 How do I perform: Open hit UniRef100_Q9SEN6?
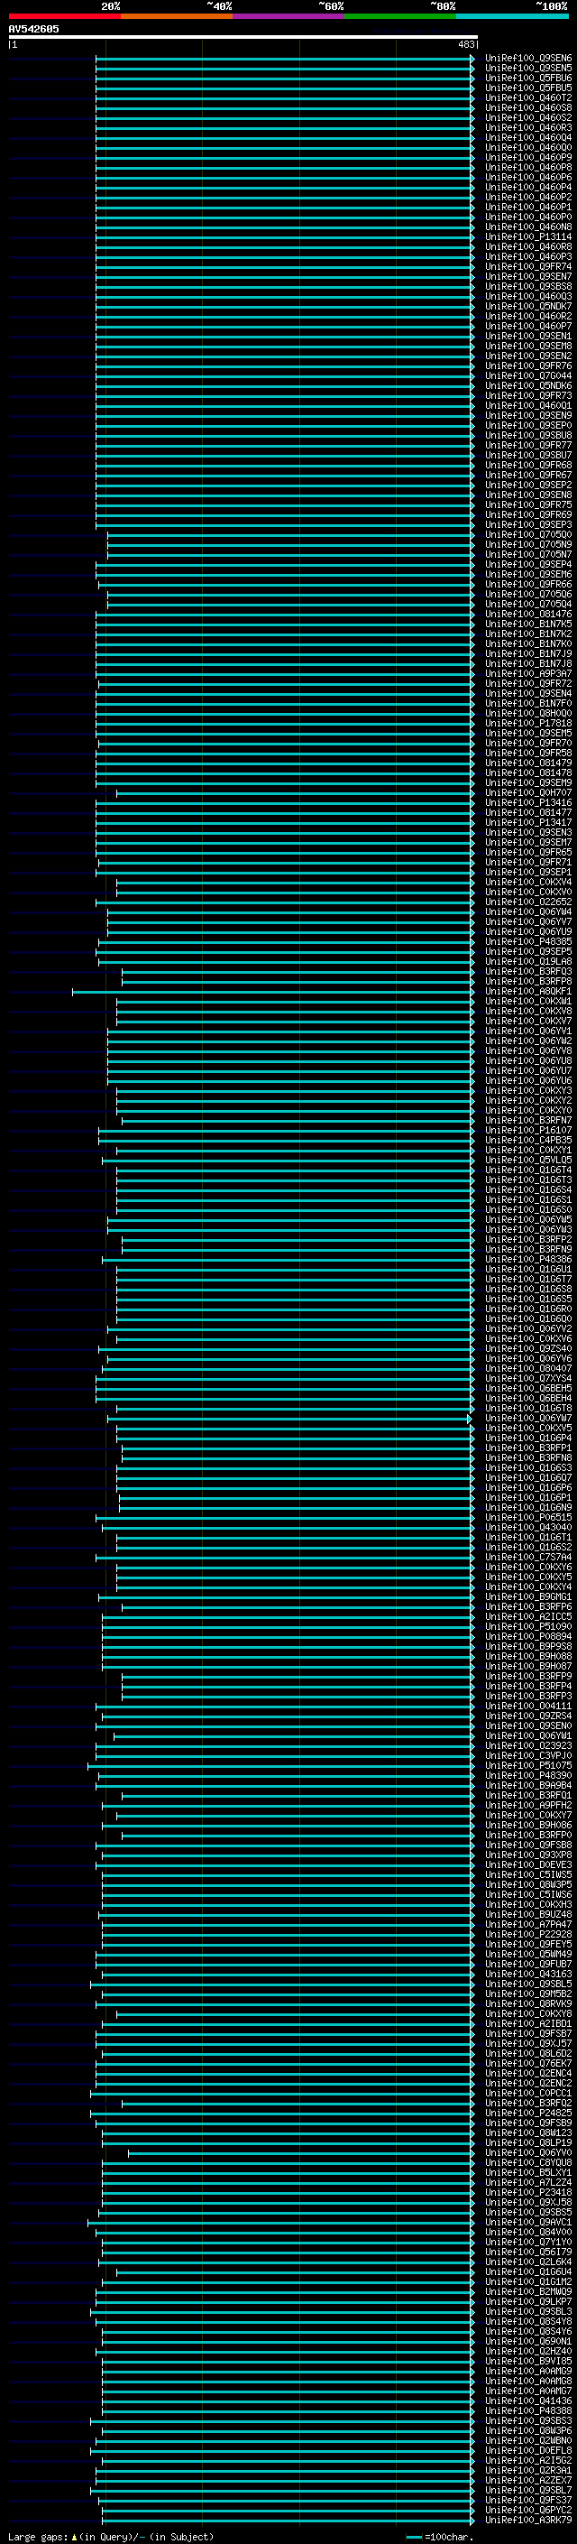click(527, 59)
